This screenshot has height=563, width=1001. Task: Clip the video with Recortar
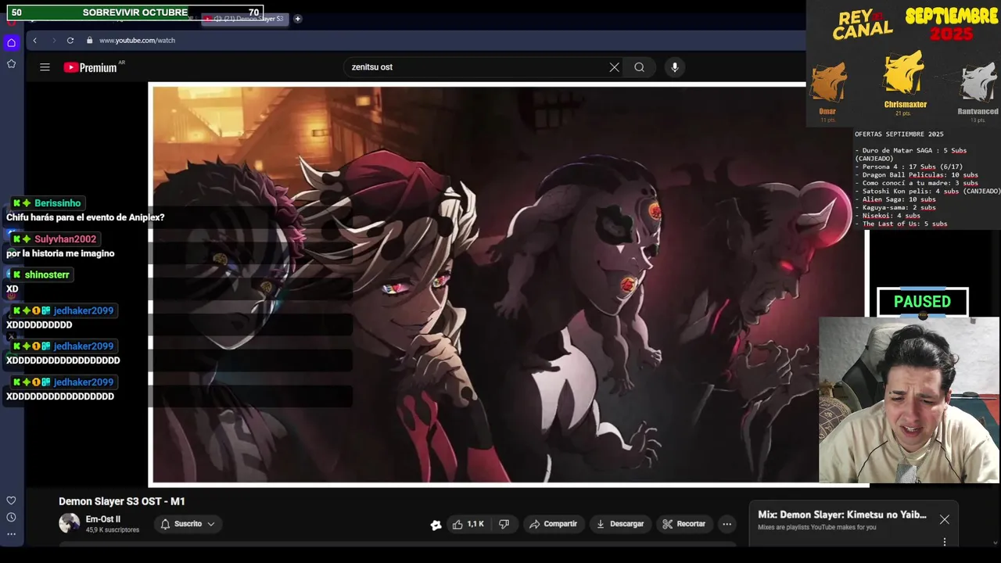coord(683,524)
